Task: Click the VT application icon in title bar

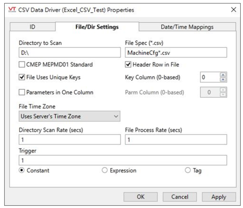Action: pyautogui.click(x=12, y=10)
